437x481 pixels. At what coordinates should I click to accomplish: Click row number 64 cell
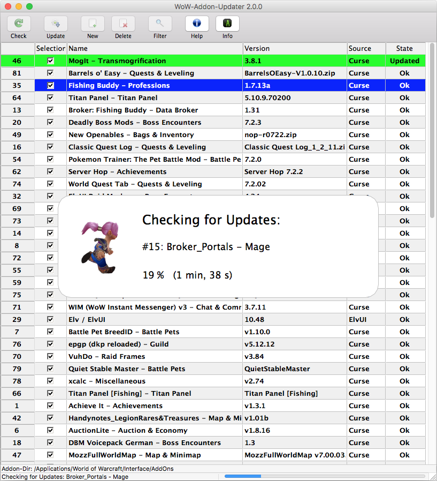click(18, 98)
